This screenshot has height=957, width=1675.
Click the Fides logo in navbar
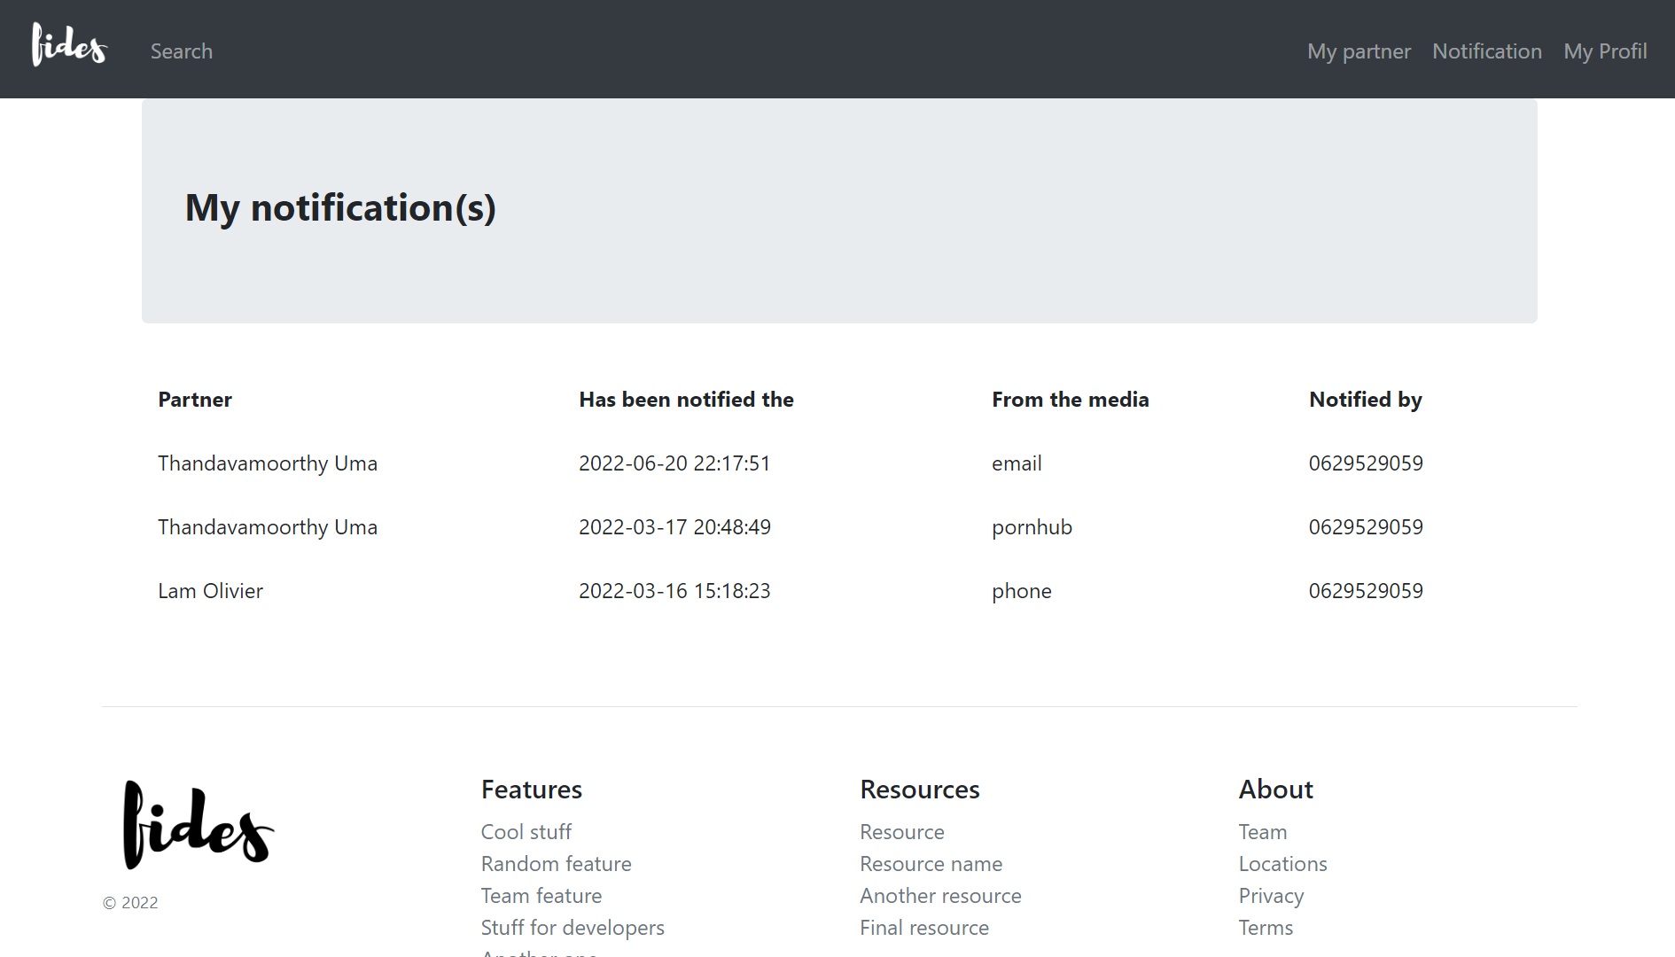69,45
